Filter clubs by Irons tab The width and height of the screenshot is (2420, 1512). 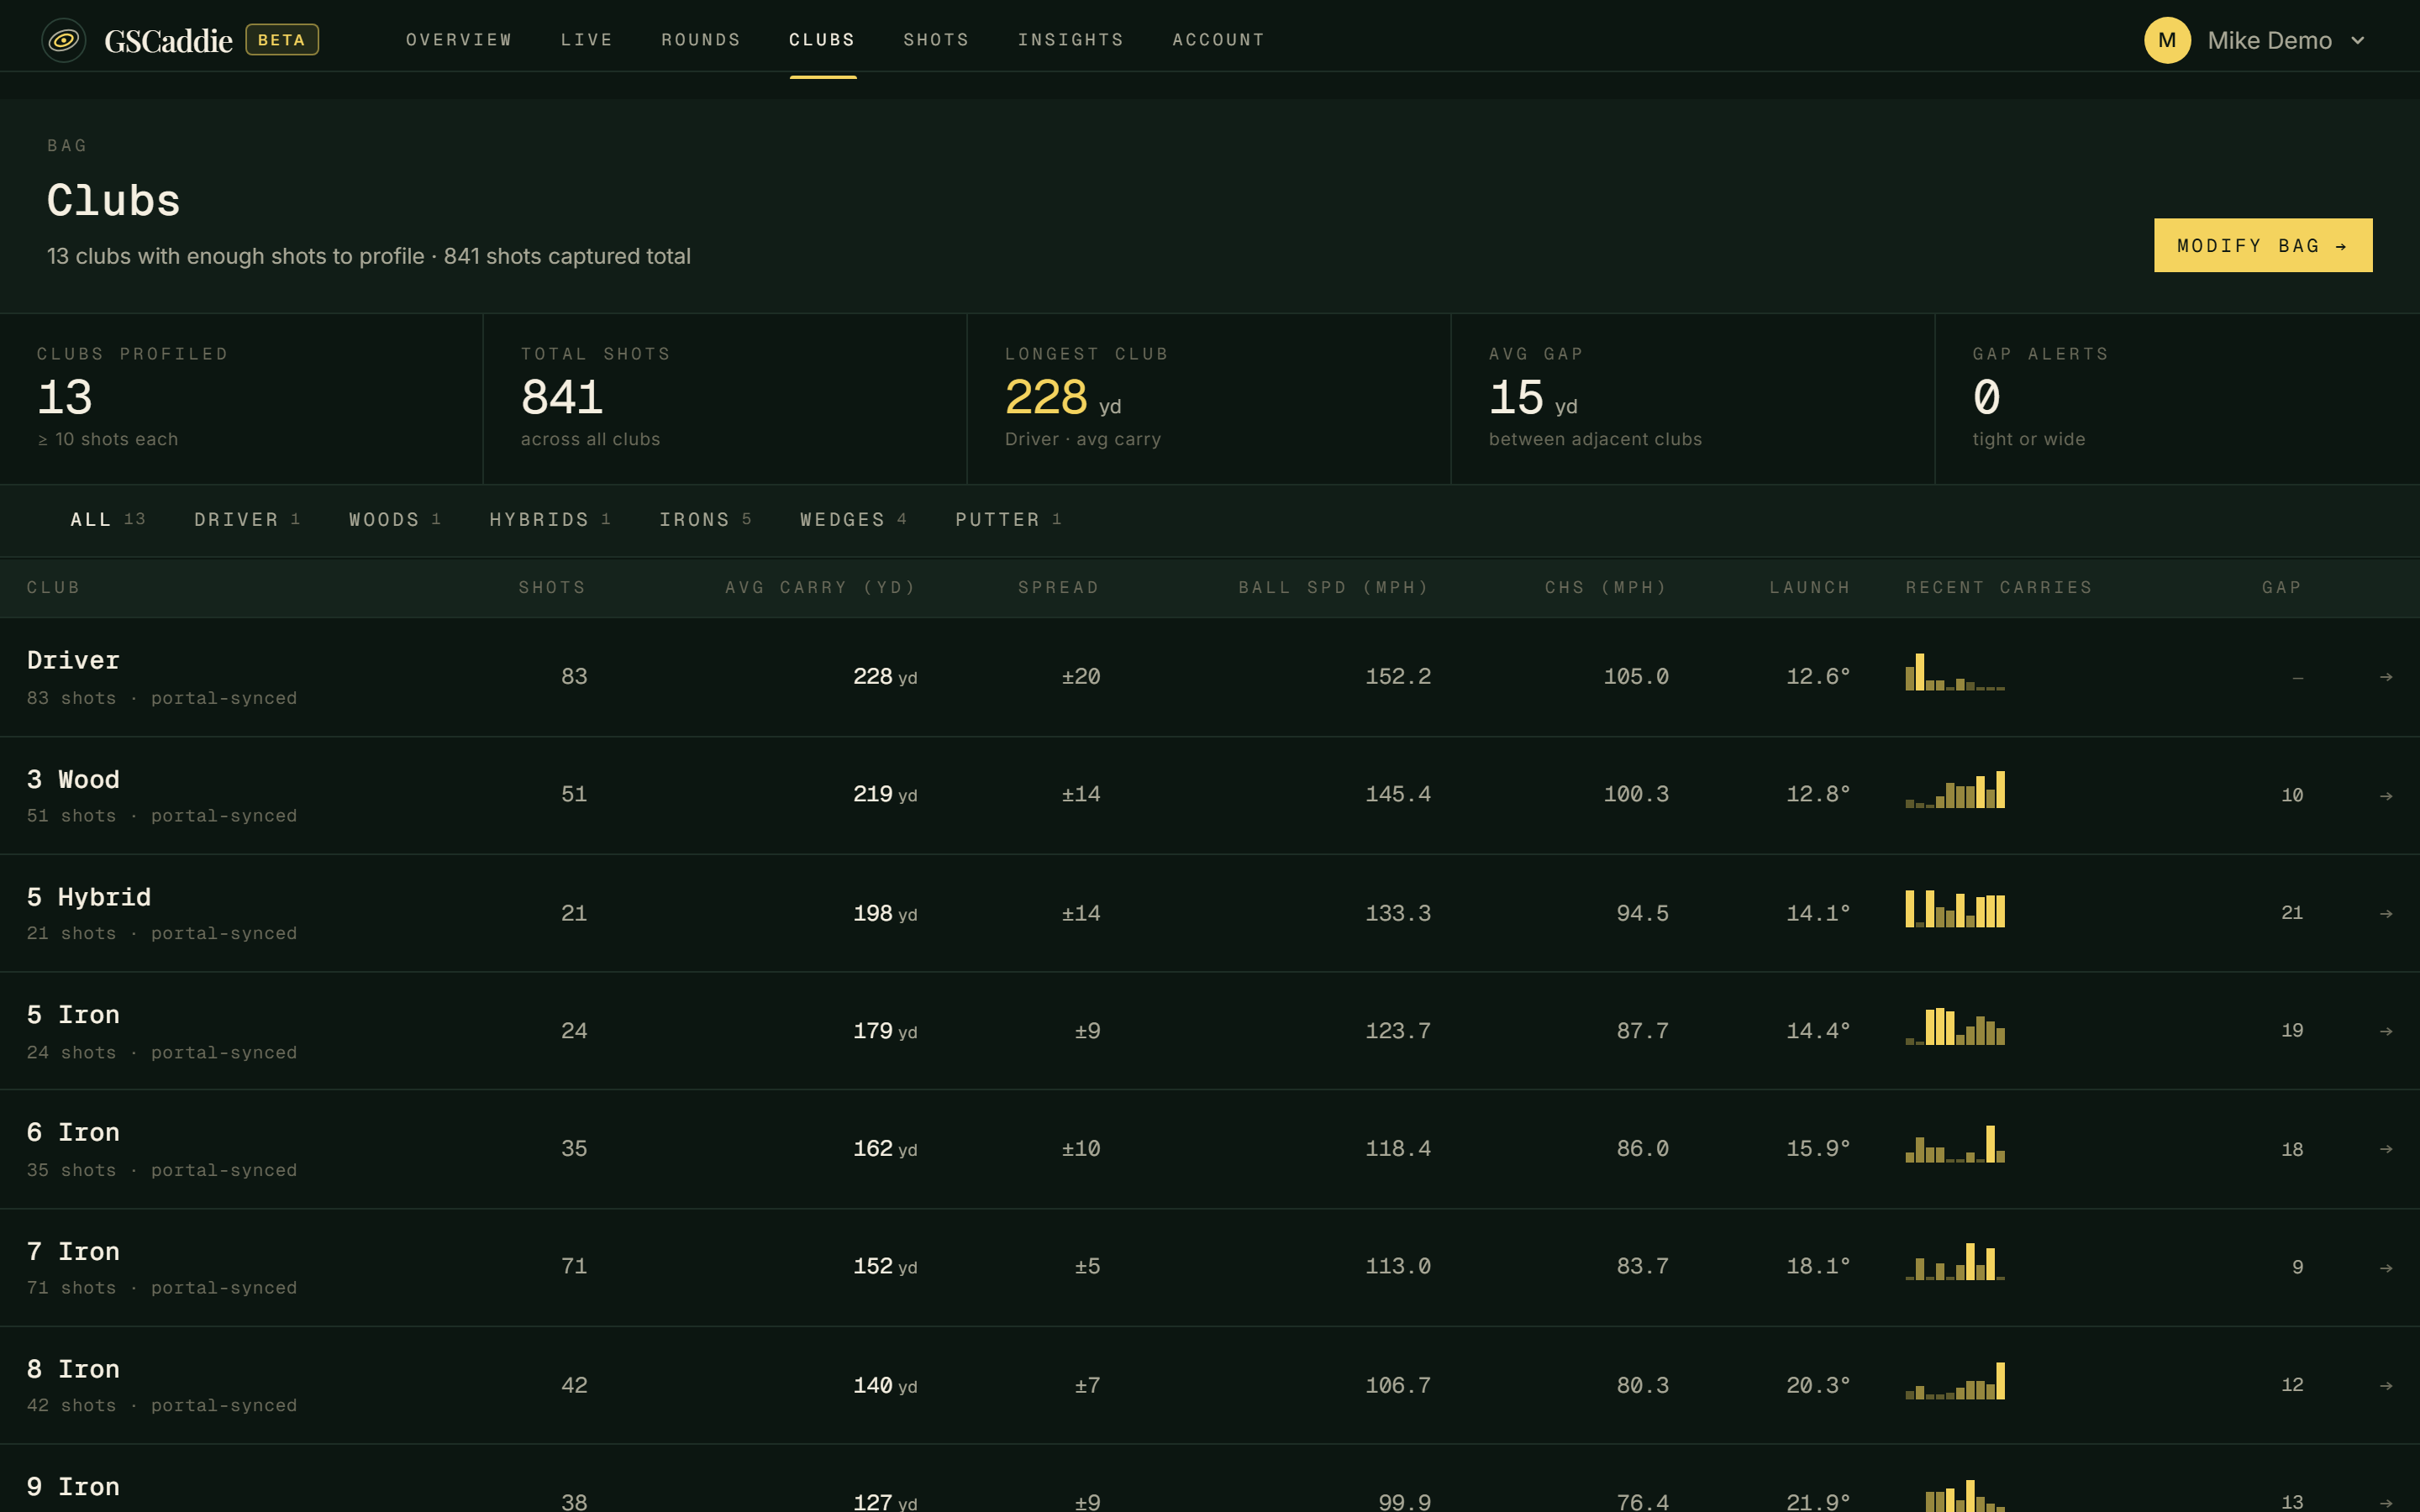(x=705, y=519)
